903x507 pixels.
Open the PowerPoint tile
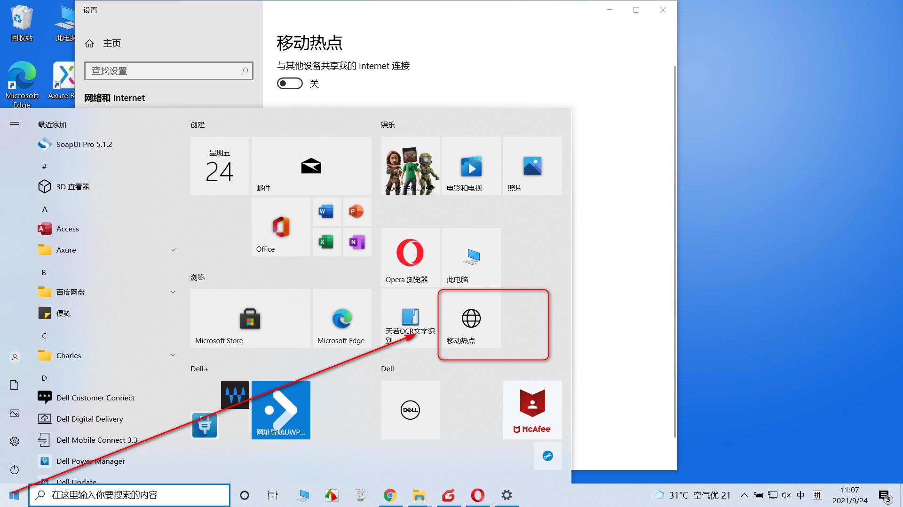coord(357,212)
